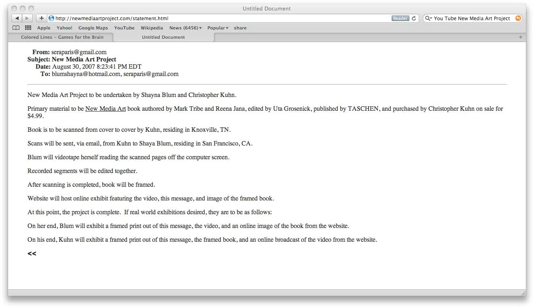Click the window resize grip corner
The height and width of the screenshot is (308, 534).
pos(523,293)
